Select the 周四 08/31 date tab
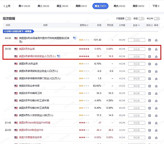 [x=81, y=6]
